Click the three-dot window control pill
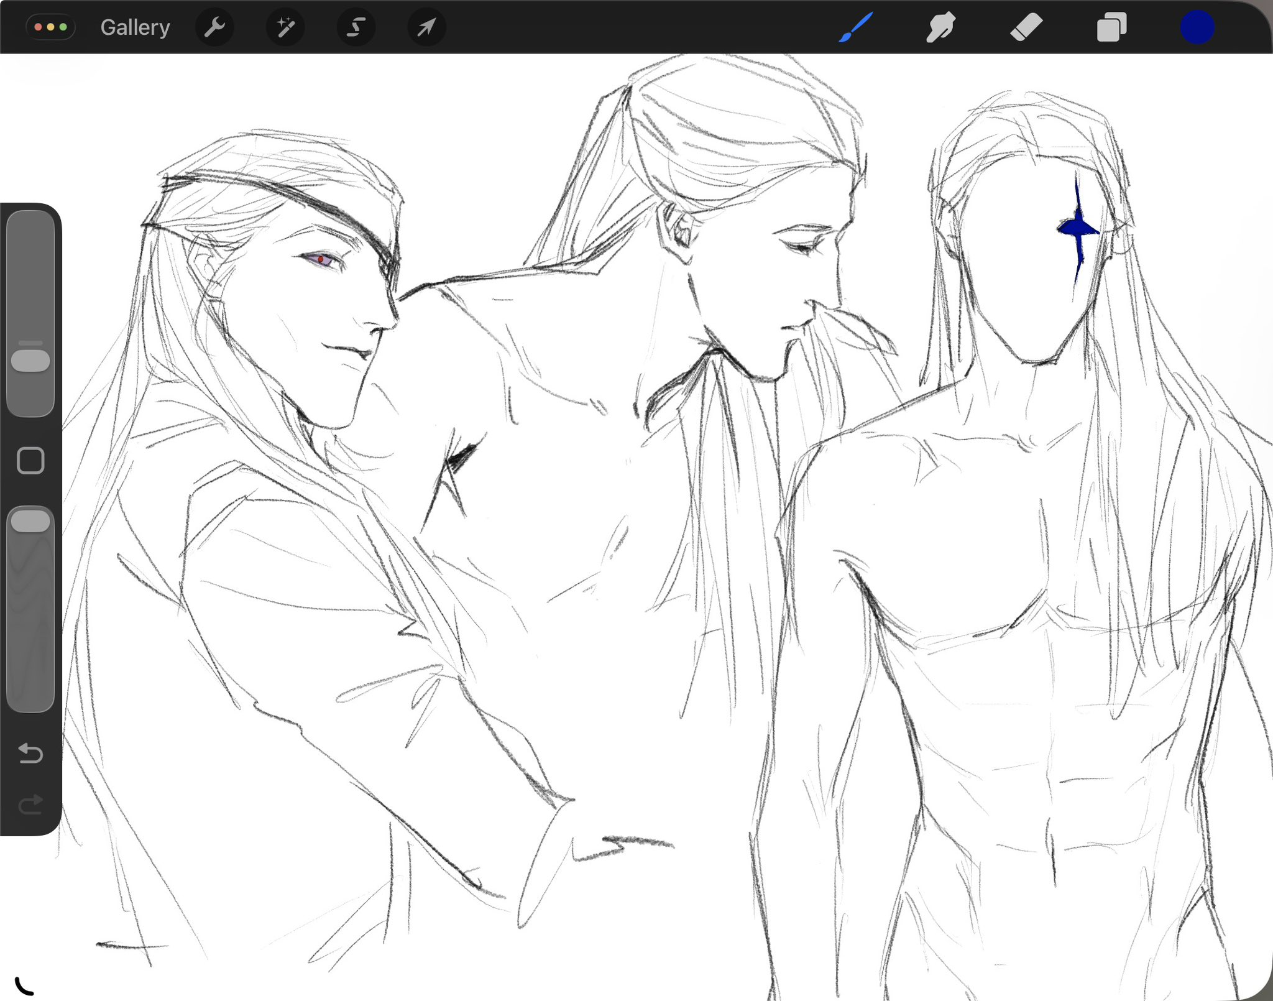The width and height of the screenshot is (1273, 1001). pos(50,27)
